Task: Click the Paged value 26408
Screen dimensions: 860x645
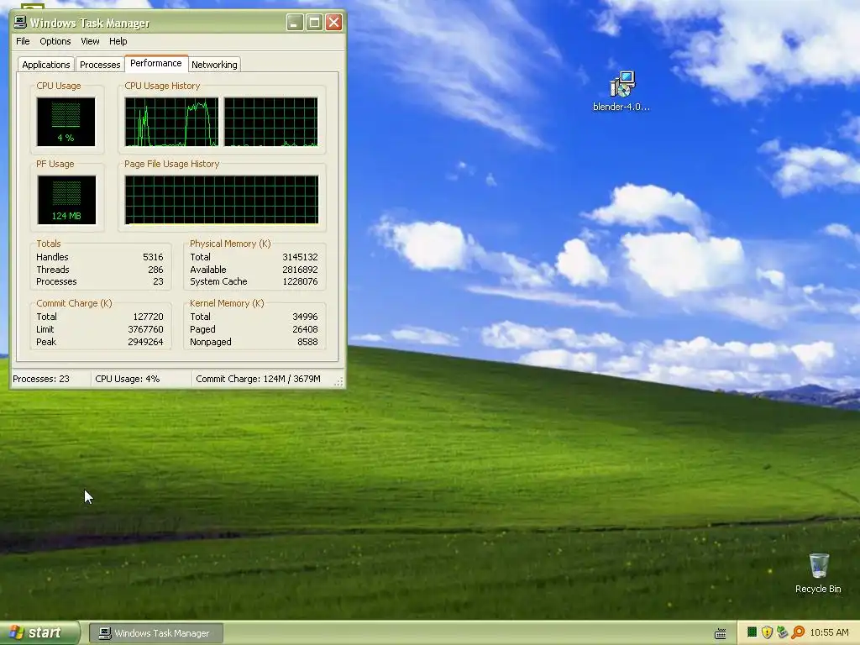Action: click(305, 329)
